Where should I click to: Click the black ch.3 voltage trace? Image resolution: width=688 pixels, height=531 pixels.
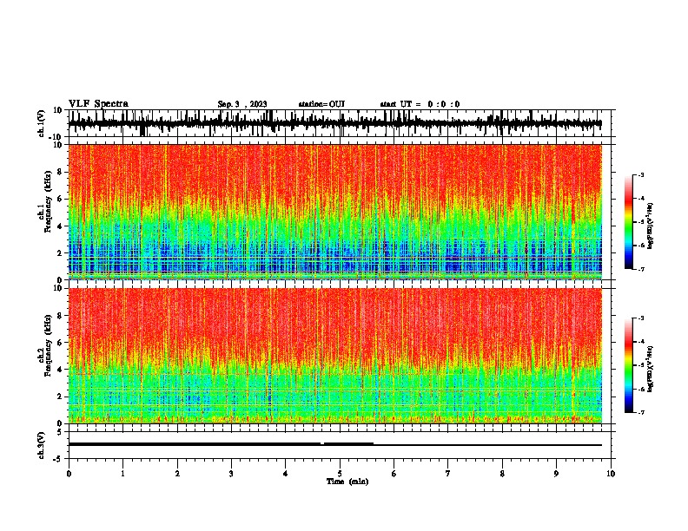(334, 444)
